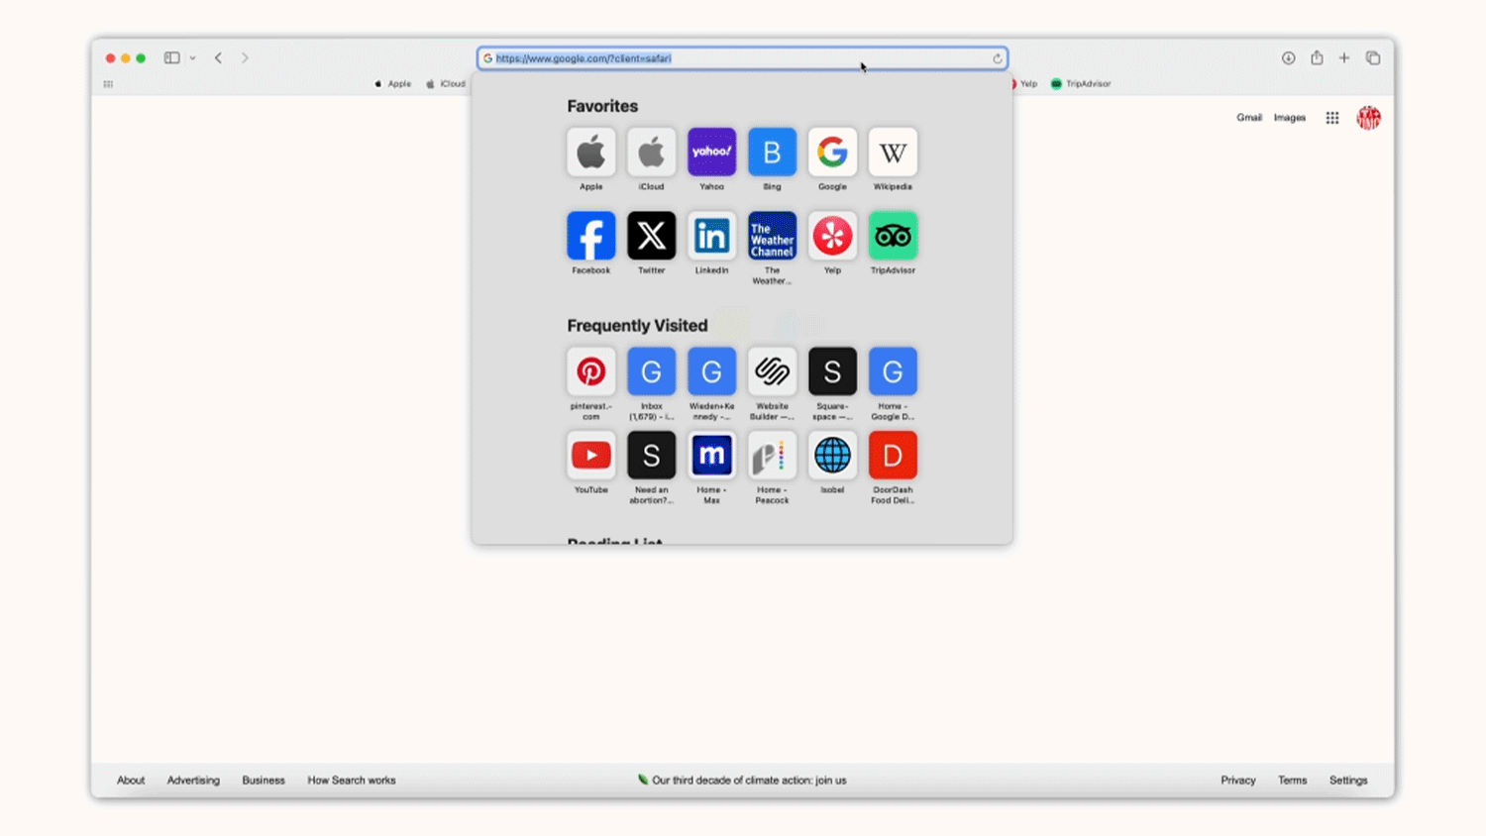The image size is (1486, 836).
Task: Click the address bar with the Google URL
Action: 742,58
